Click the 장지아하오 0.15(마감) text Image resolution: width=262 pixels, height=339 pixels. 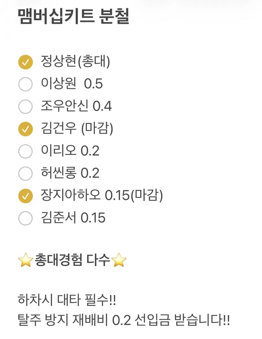(x=102, y=195)
